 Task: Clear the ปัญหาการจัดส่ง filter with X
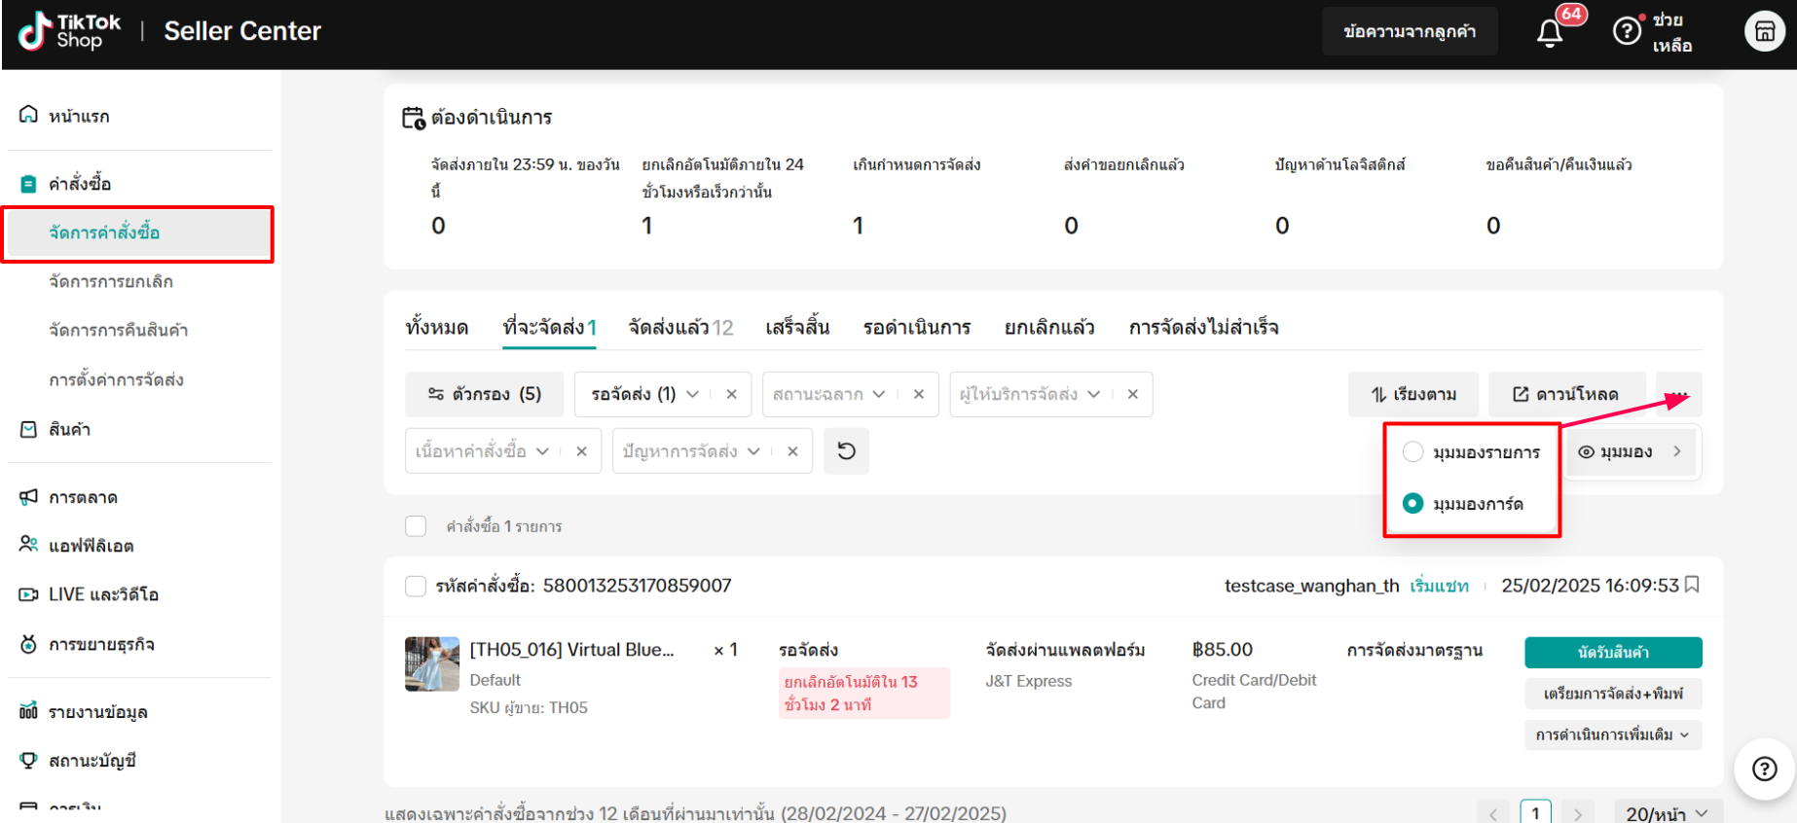[x=792, y=451]
